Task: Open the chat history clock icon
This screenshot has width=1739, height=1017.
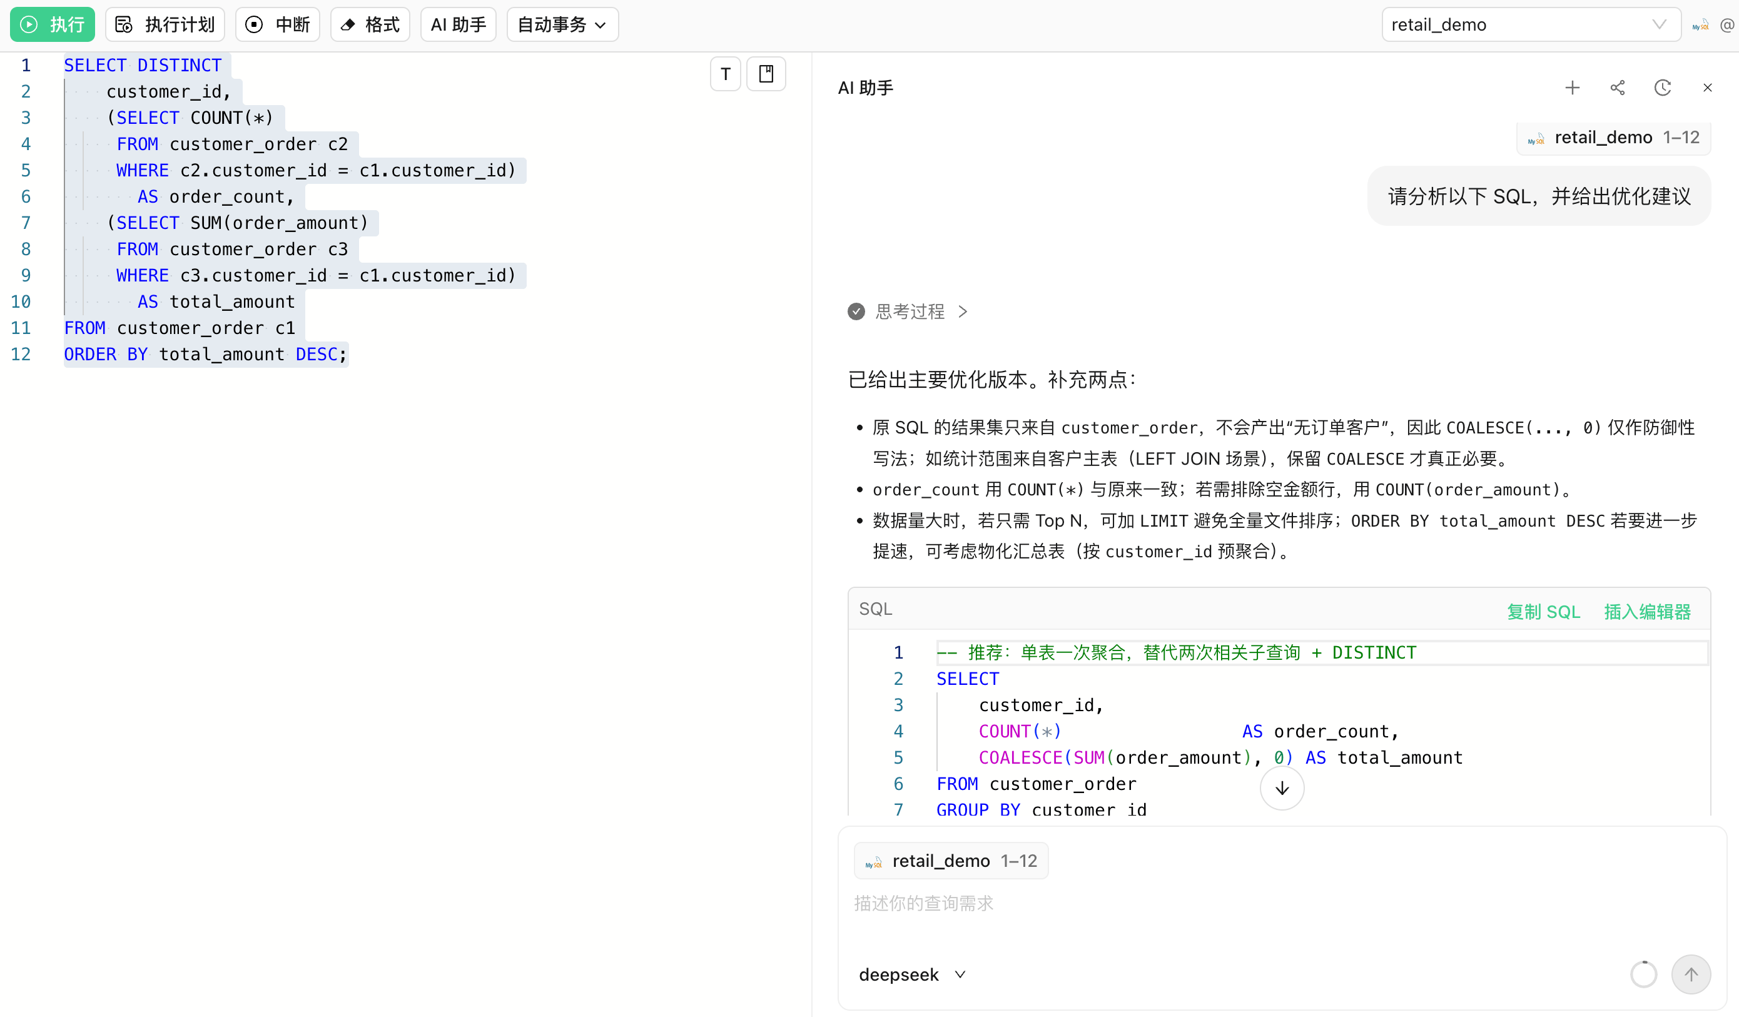Action: 1663,88
